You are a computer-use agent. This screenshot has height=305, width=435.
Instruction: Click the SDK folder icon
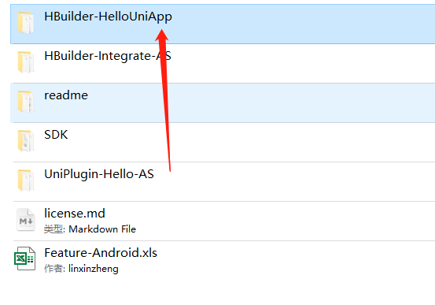[x=26, y=141]
